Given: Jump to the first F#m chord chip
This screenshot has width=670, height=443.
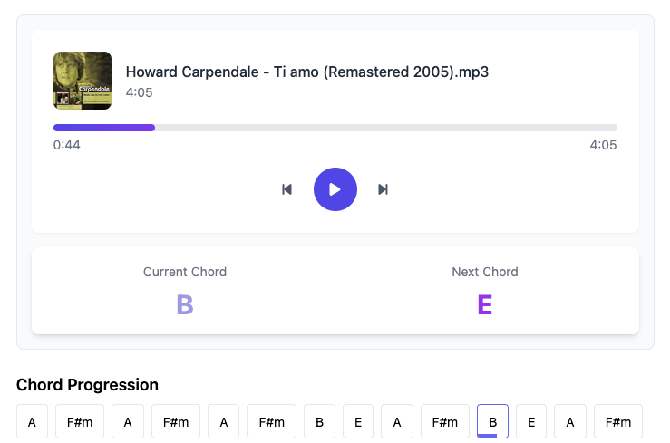Looking at the screenshot, I should pos(80,421).
